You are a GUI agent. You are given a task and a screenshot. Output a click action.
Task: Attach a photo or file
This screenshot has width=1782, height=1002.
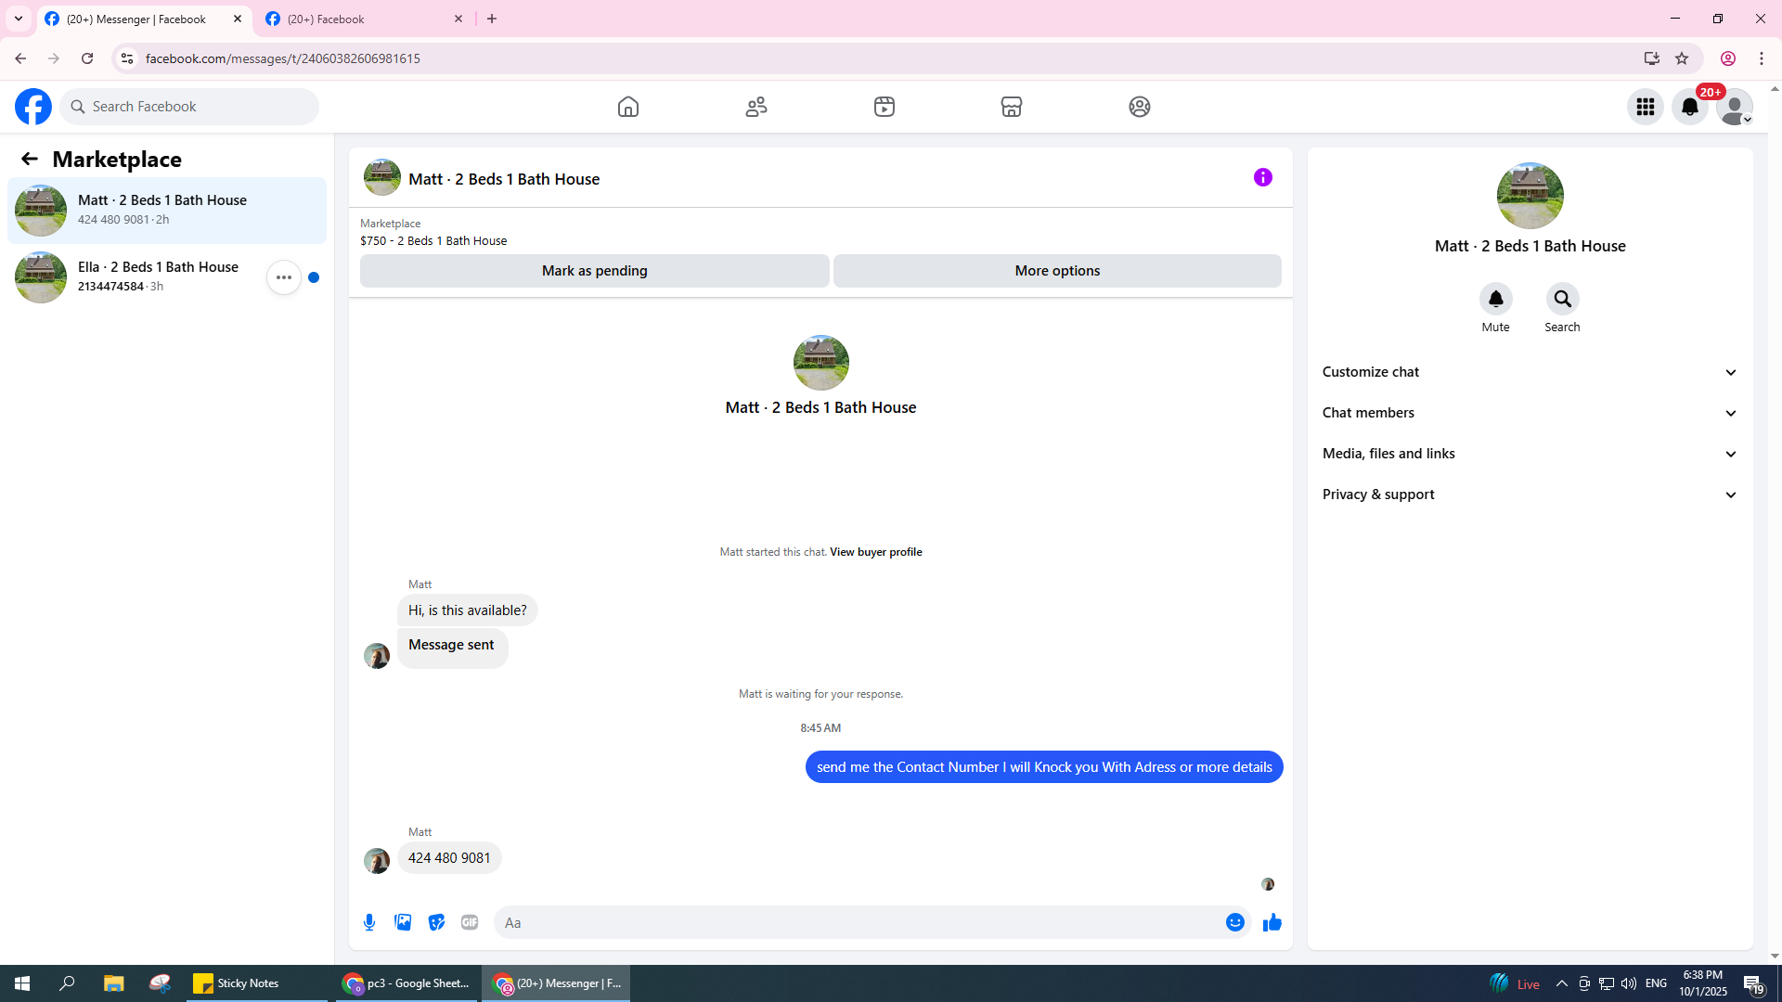(x=403, y=922)
